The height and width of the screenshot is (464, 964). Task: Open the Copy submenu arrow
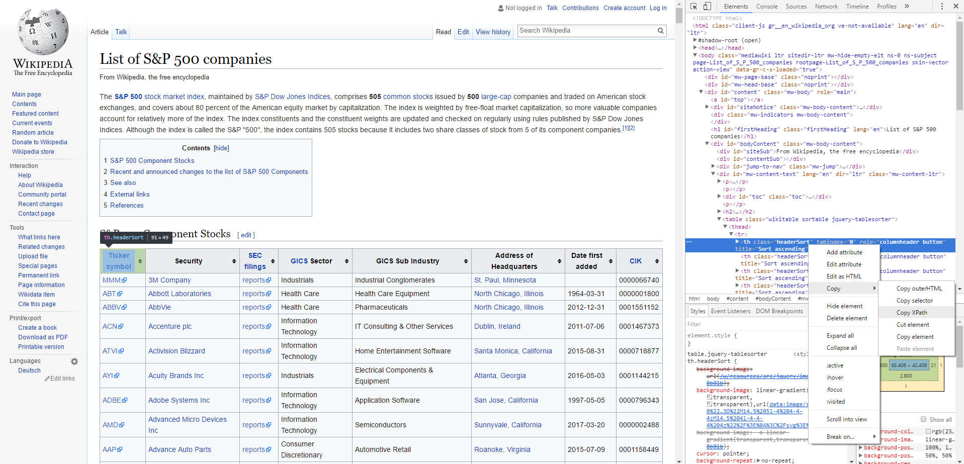(x=874, y=288)
